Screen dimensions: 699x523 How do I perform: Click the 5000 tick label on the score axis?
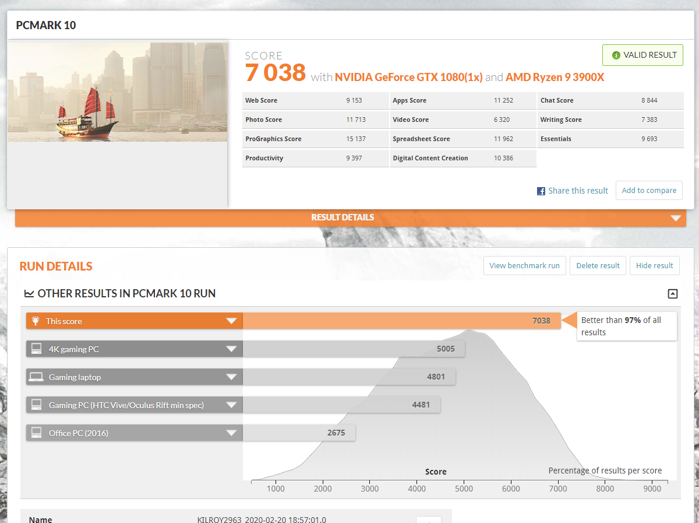[464, 489]
